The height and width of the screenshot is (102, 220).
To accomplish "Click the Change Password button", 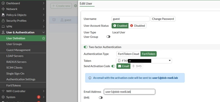I will pyautogui.click(x=163, y=19).
